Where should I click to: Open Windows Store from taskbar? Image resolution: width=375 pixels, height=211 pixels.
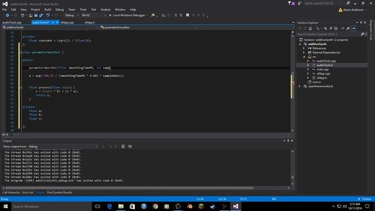(x=132, y=206)
